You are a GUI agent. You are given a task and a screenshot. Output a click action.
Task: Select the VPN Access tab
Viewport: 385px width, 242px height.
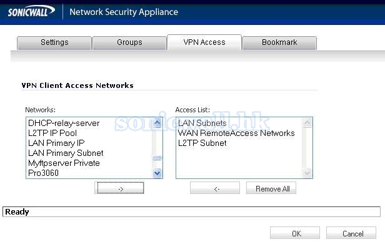coord(204,42)
